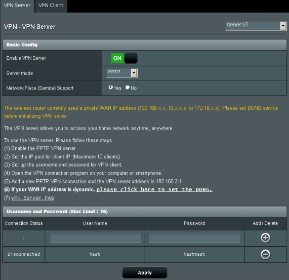
Task: Apply the VPN server settings
Action: (x=145, y=272)
